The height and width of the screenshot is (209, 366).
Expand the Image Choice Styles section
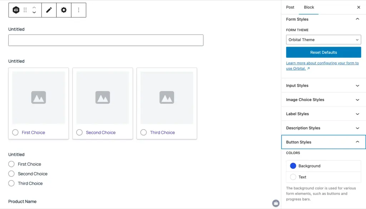[323, 100]
